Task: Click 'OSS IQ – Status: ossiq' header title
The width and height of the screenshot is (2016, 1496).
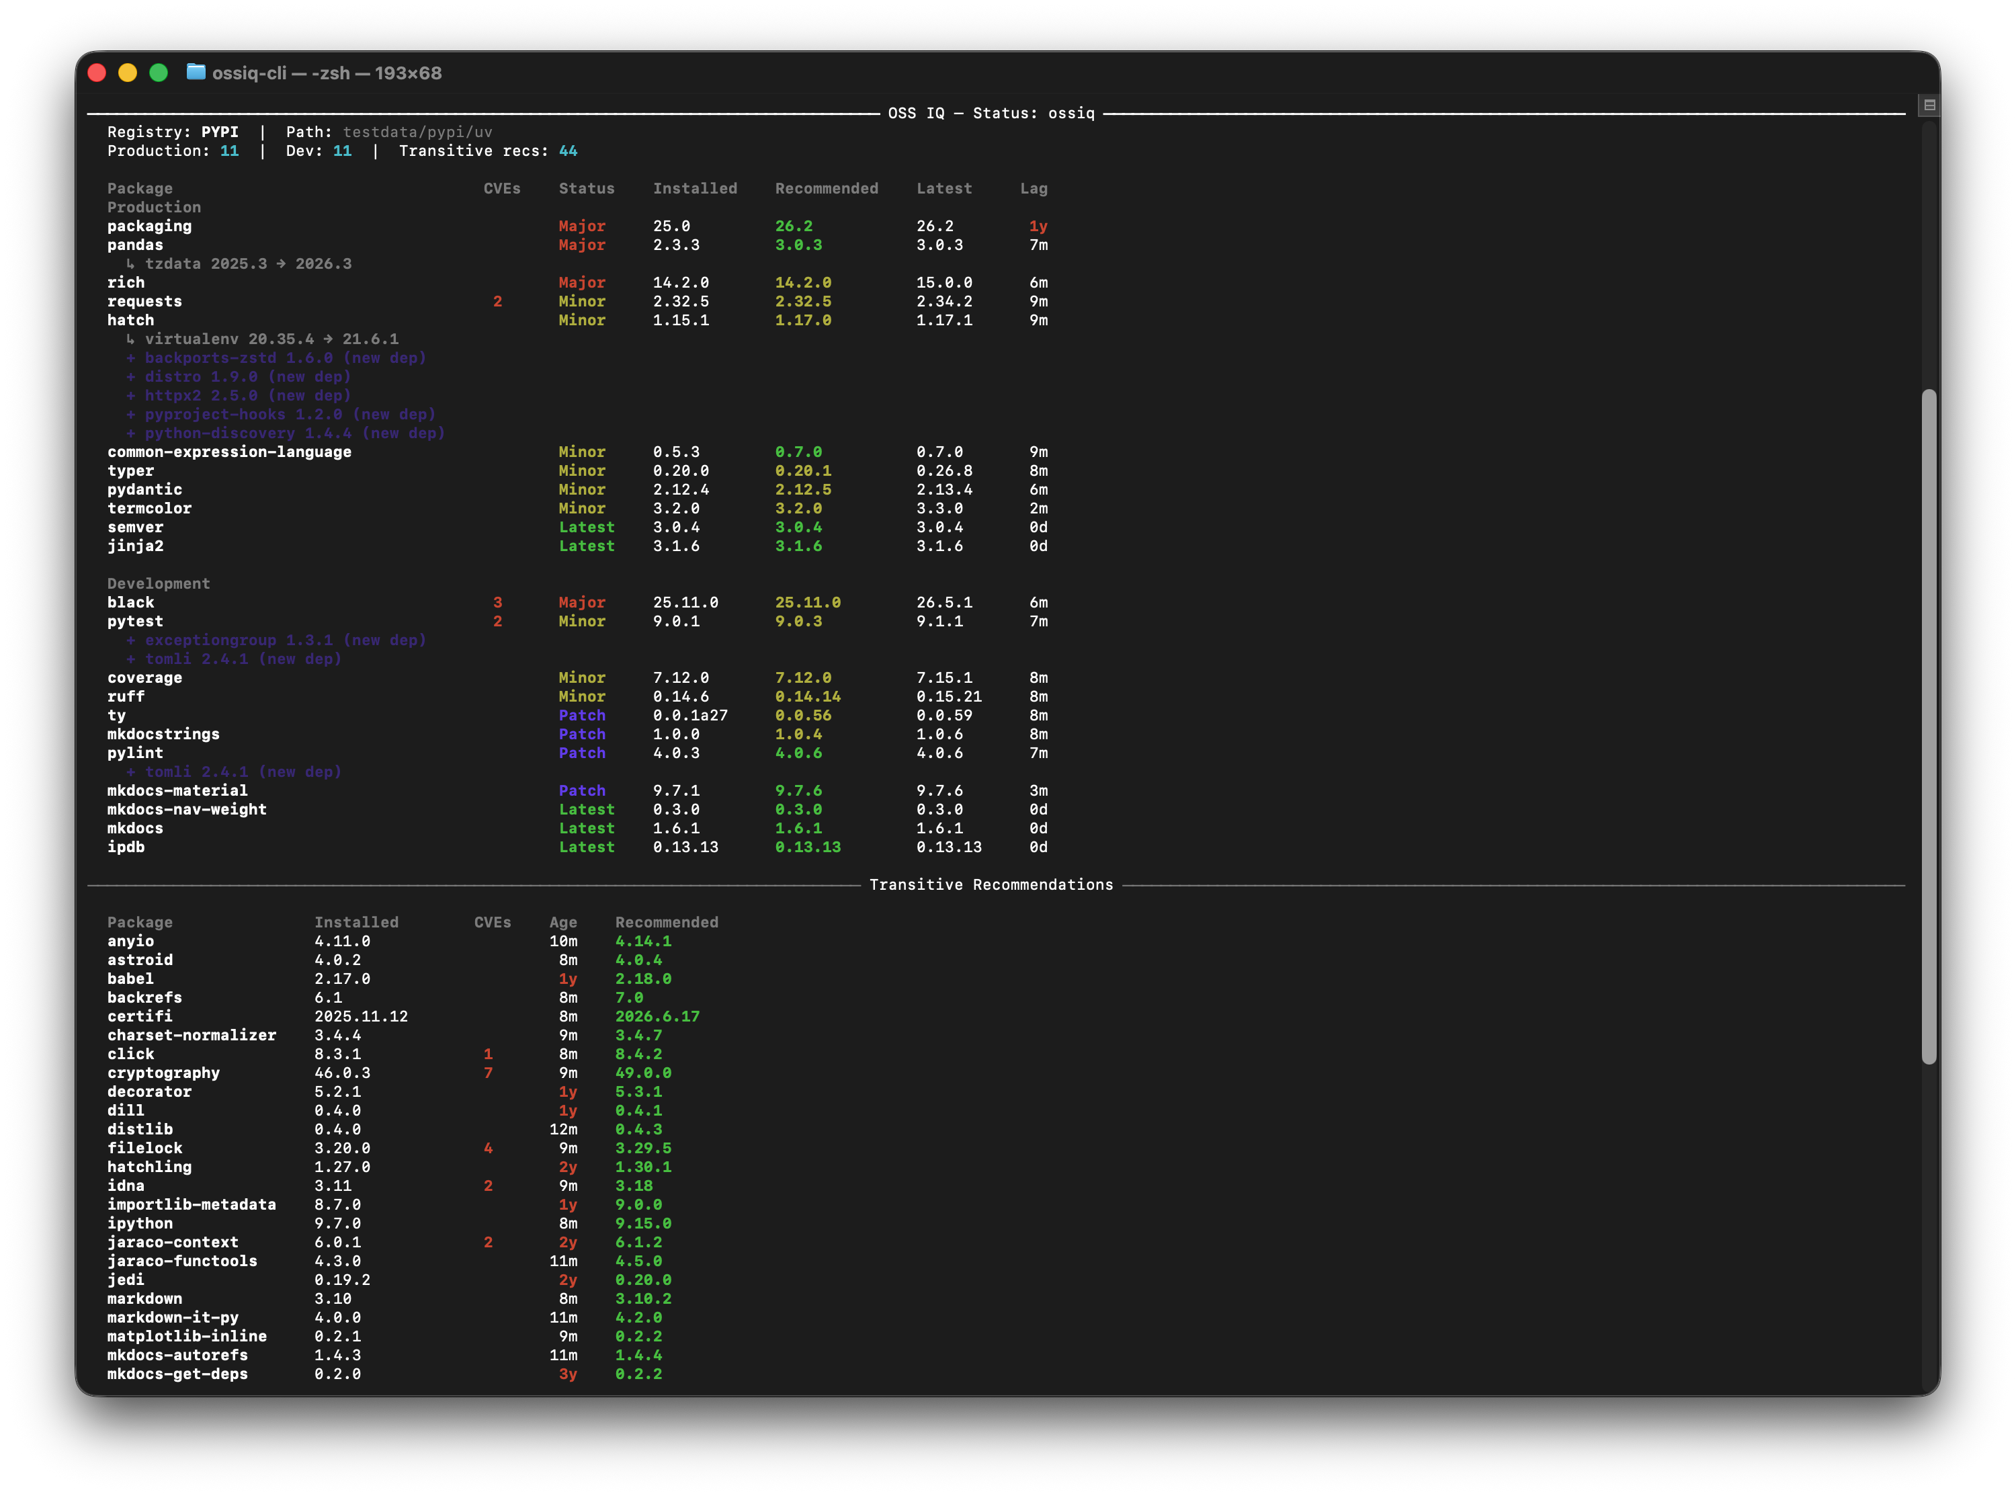Action: (991, 114)
